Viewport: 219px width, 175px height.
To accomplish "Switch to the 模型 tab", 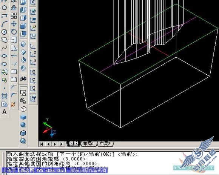I will tap(74, 144).
